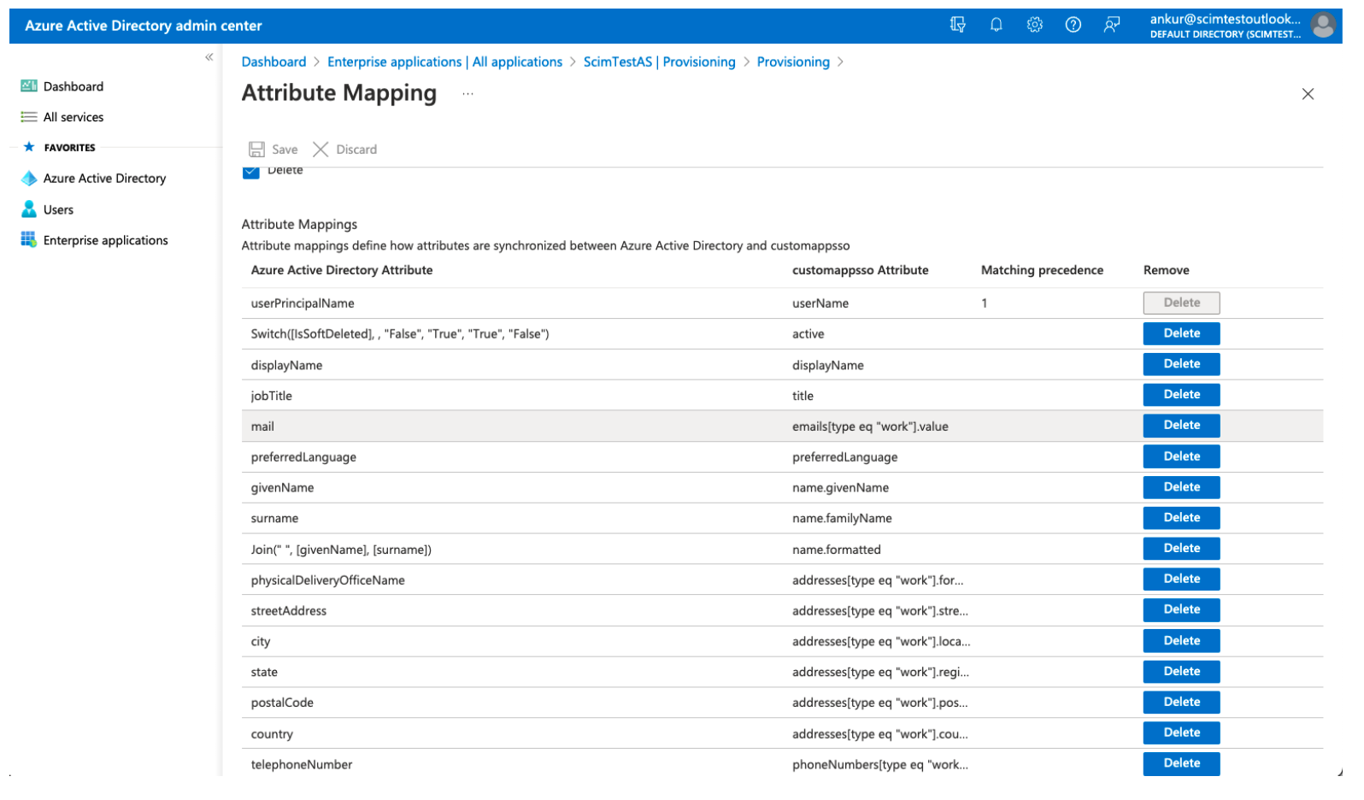Open Azure Active Directory in favorites
Viewport: 1364px width, 800px height.
pyautogui.click(x=104, y=179)
